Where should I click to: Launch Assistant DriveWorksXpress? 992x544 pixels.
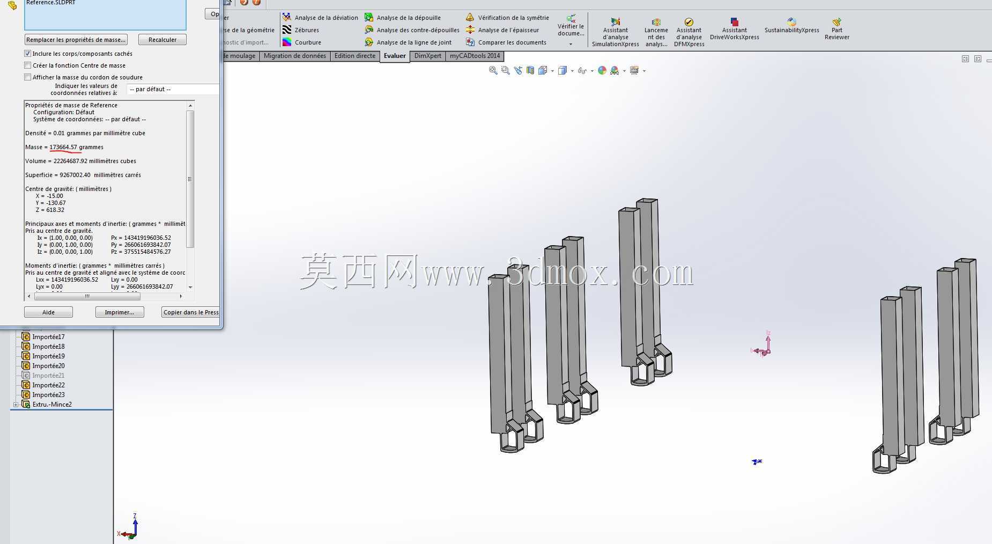point(735,29)
